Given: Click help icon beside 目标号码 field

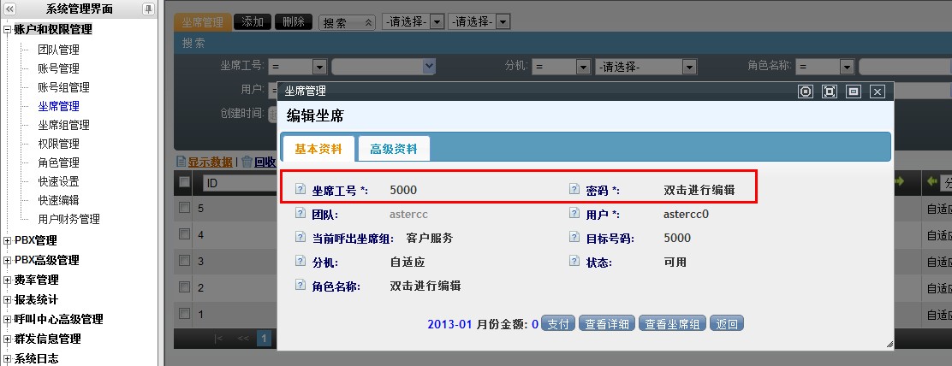Looking at the screenshot, I should pyautogui.click(x=574, y=238).
